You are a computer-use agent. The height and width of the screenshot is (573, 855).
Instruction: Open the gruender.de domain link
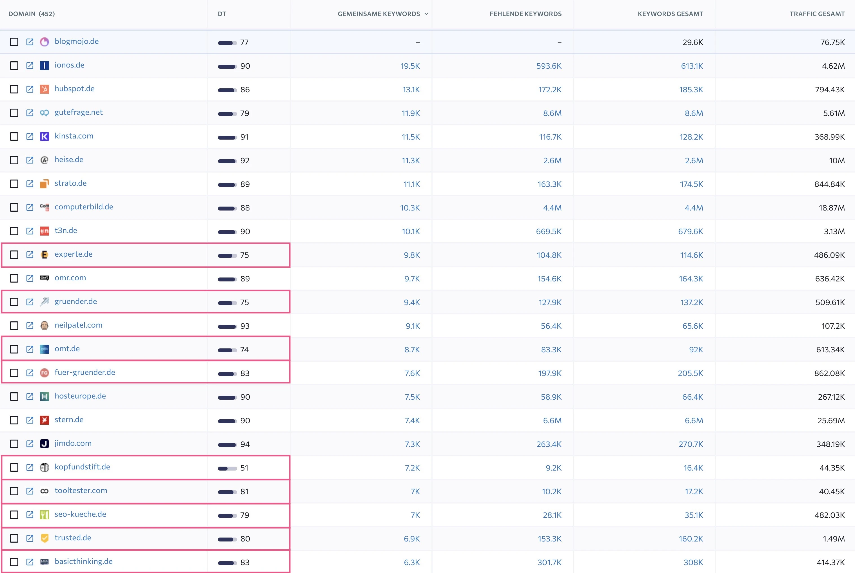76,301
